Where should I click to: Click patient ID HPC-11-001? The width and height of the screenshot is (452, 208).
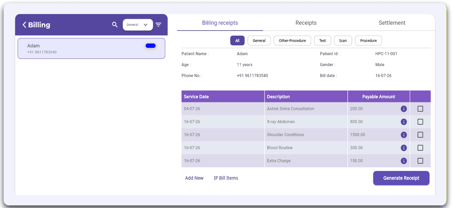[386, 54]
